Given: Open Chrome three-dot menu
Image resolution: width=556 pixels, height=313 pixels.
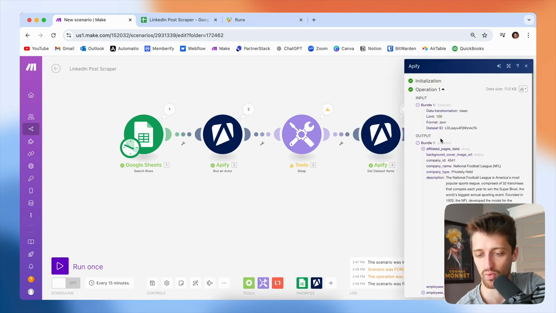Looking at the screenshot, I should (x=528, y=35).
